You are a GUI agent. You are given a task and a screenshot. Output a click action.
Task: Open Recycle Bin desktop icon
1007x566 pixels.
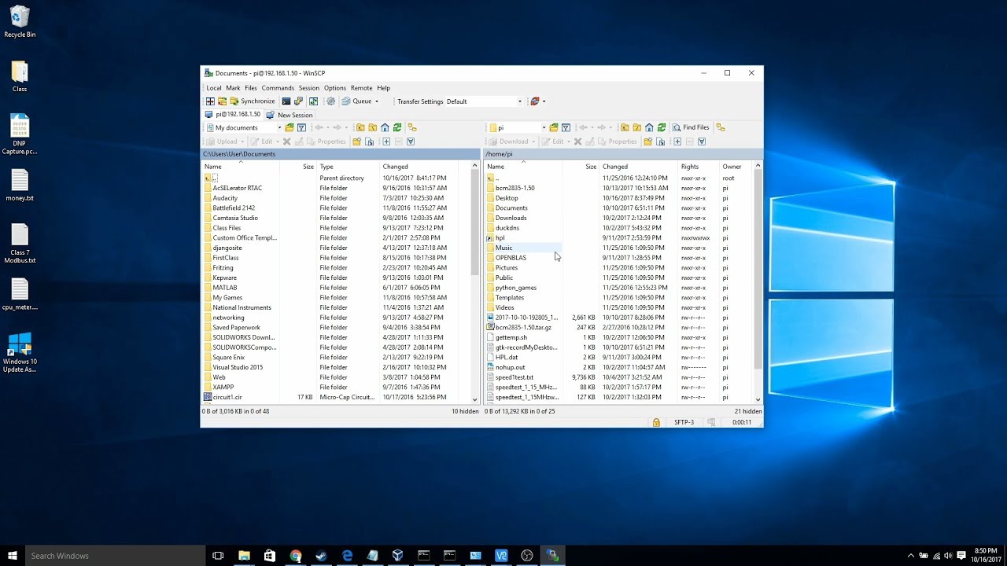click(20, 22)
